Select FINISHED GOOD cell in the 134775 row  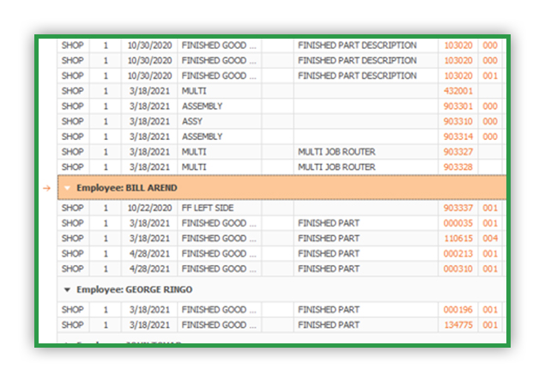point(220,325)
